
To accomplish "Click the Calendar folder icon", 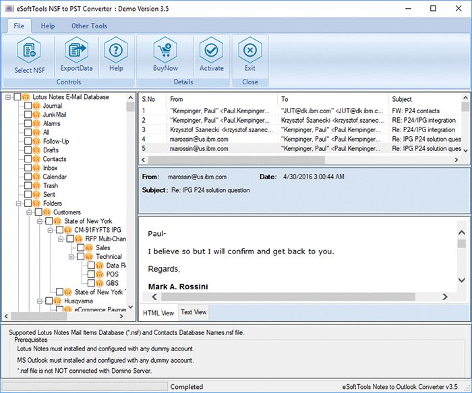I will pyautogui.click(x=36, y=177).
